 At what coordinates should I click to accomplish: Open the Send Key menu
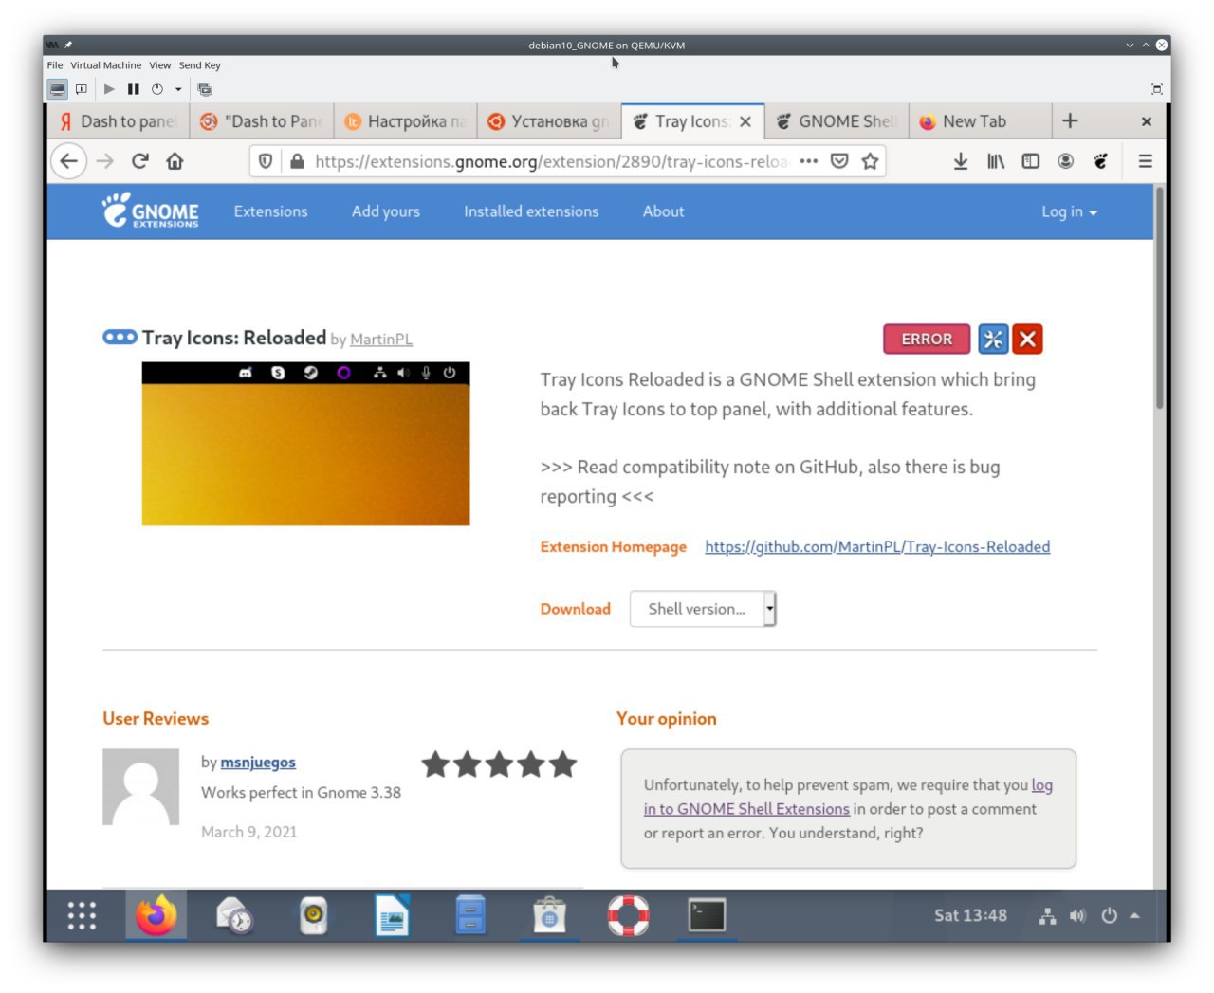click(199, 65)
